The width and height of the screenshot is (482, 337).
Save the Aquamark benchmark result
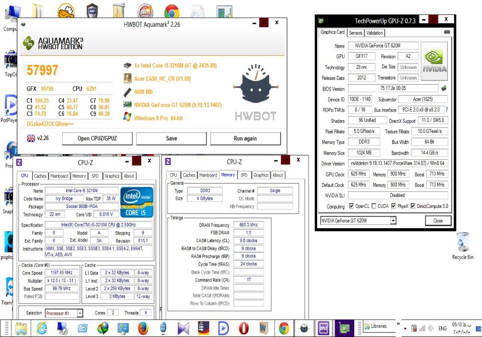pyautogui.click(x=171, y=139)
